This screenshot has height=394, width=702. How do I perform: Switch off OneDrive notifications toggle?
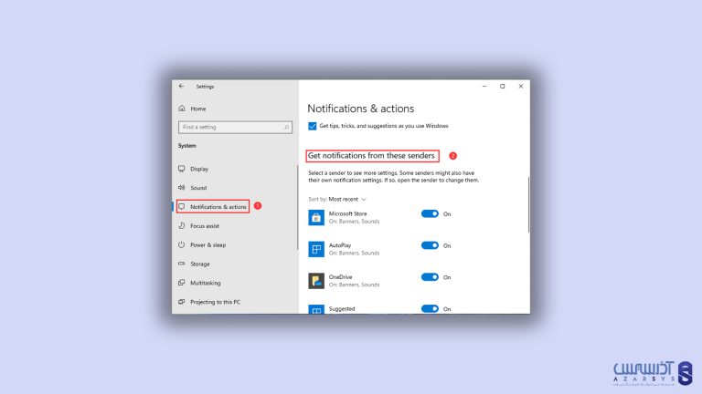430,277
